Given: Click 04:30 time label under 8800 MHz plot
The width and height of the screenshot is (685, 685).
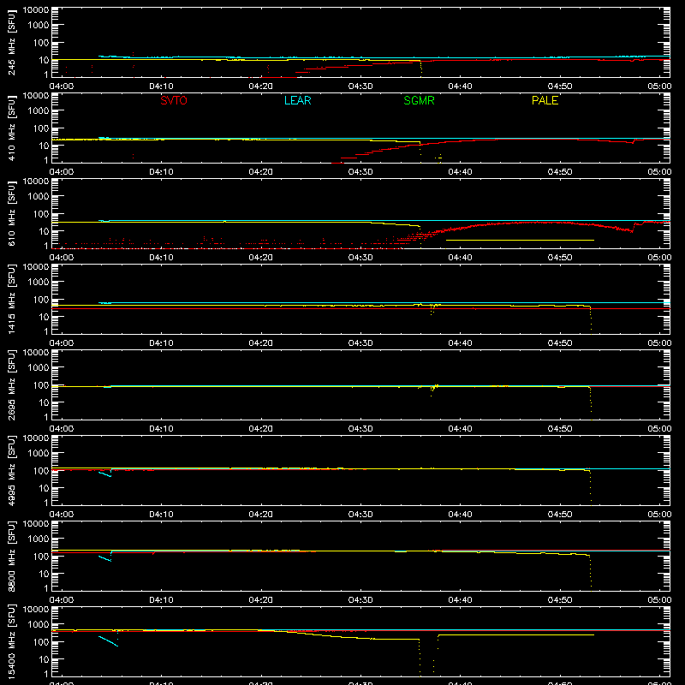Looking at the screenshot, I should 360,600.
